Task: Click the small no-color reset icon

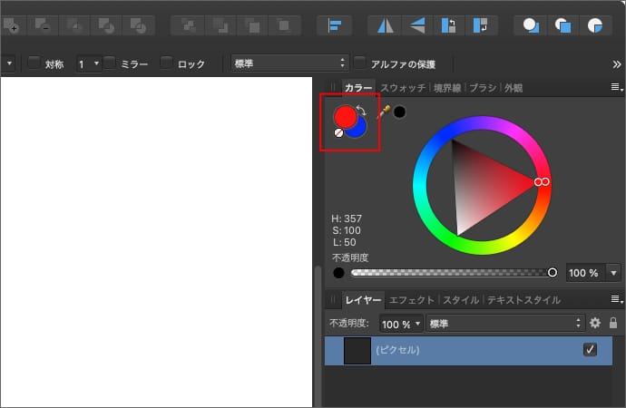Action: pos(338,132)
